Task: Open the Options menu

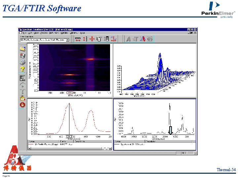Action: [74, 33]
